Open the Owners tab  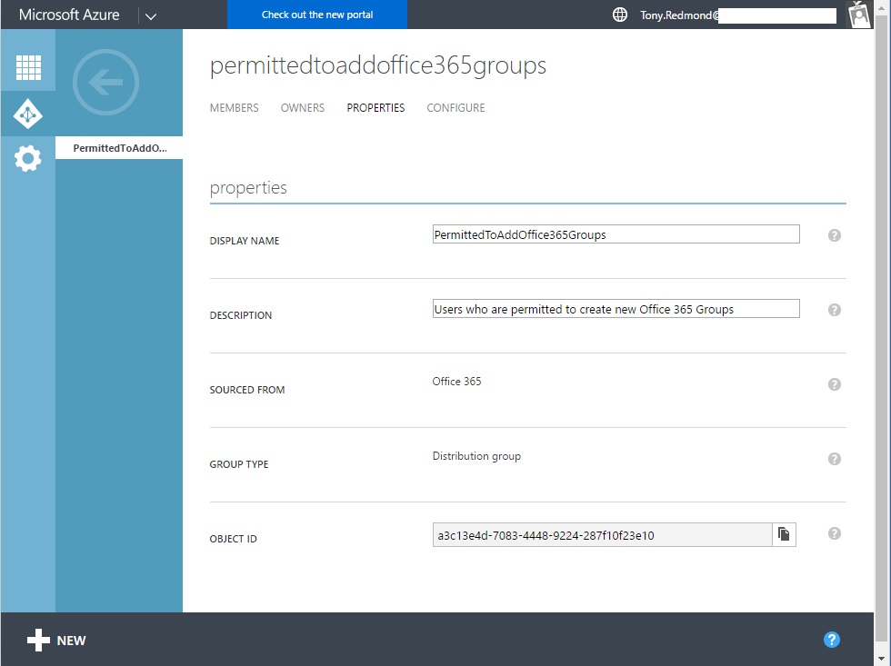[x=302, y=107]
